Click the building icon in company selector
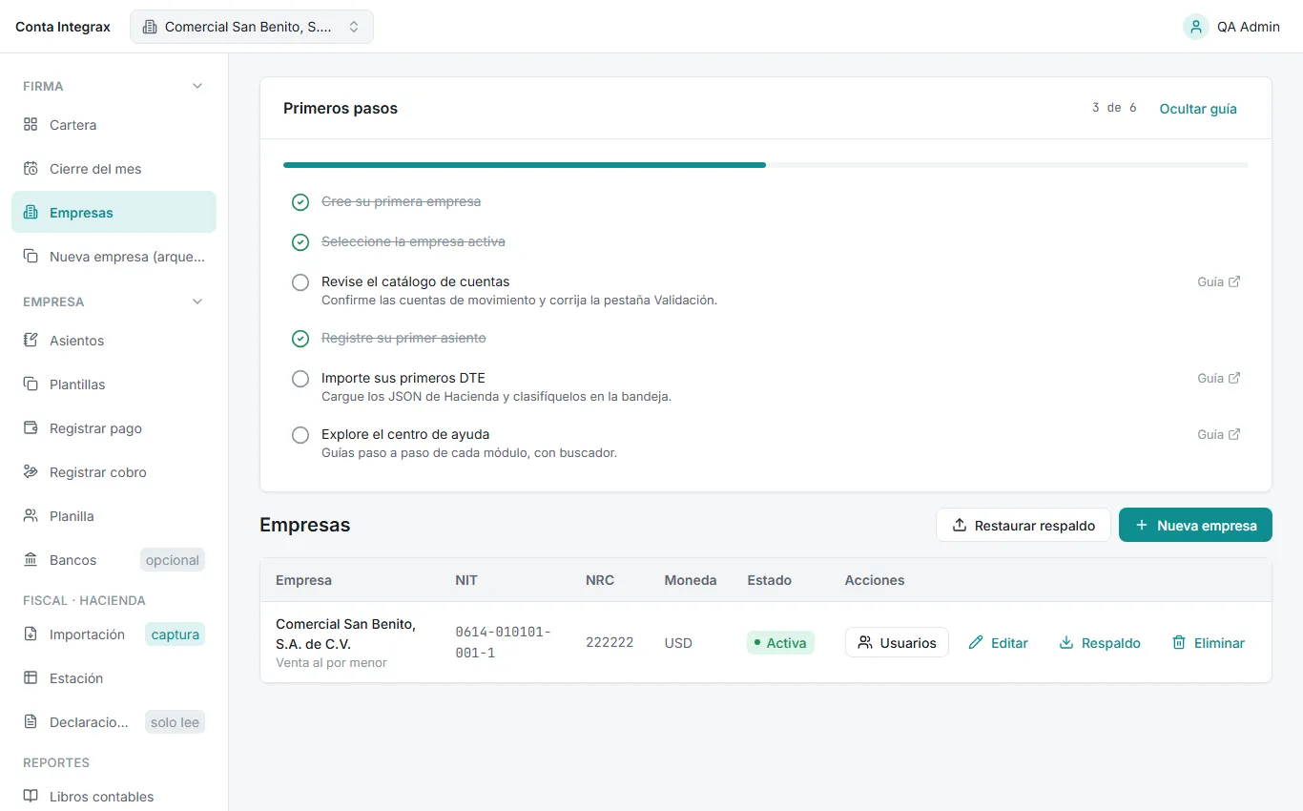This screenshot has width=1303, height=811. [150, 27]
